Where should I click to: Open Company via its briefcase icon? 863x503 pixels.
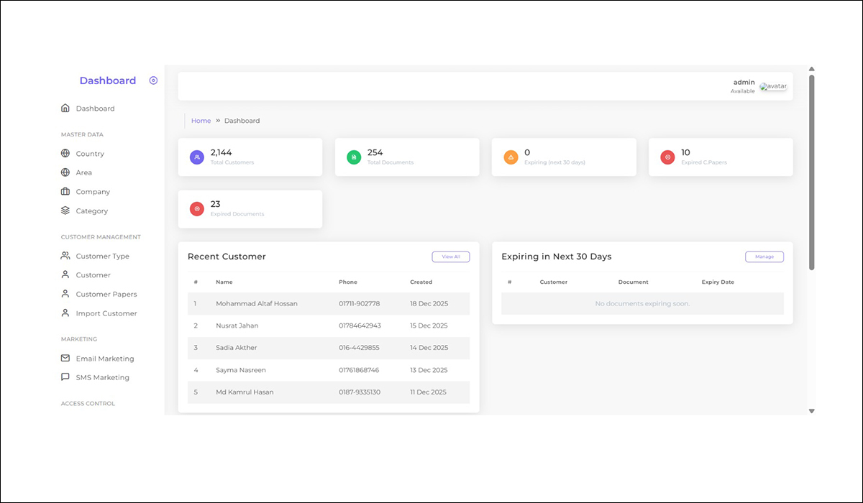(x=65, y=192)
